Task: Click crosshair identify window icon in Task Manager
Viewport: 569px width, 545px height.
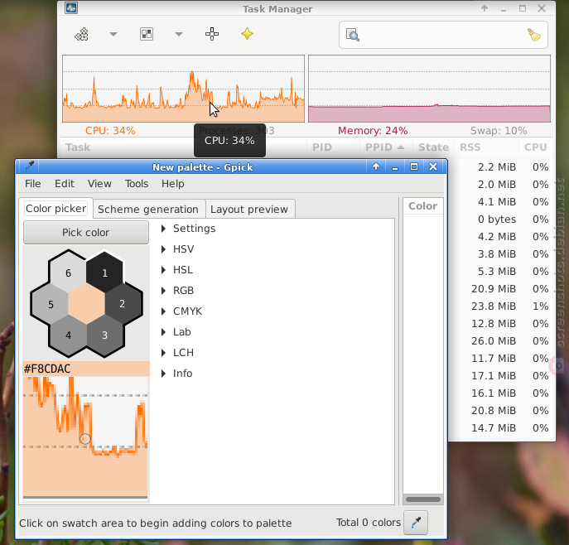Action: pos(212,34)
